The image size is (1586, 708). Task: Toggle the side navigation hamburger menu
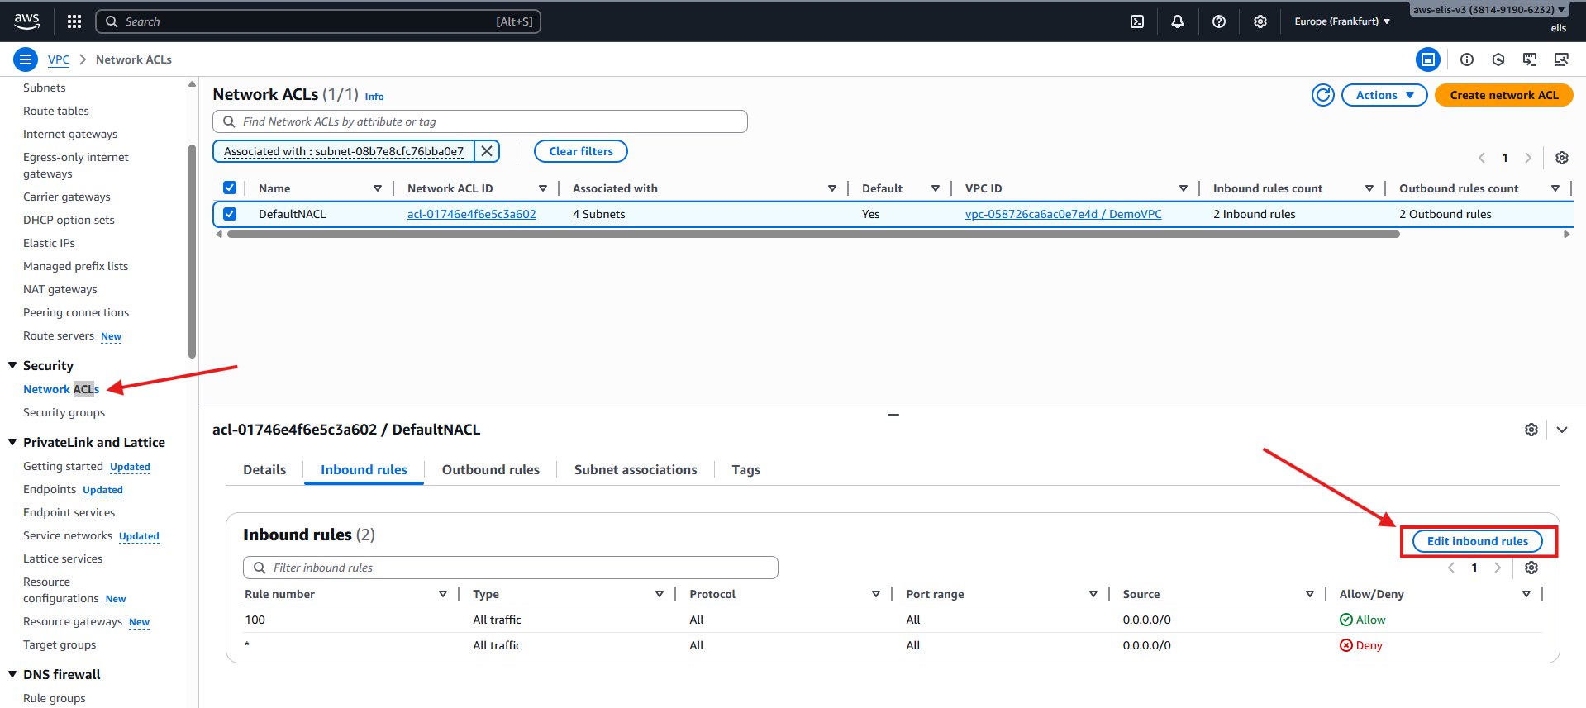[26, 59]
